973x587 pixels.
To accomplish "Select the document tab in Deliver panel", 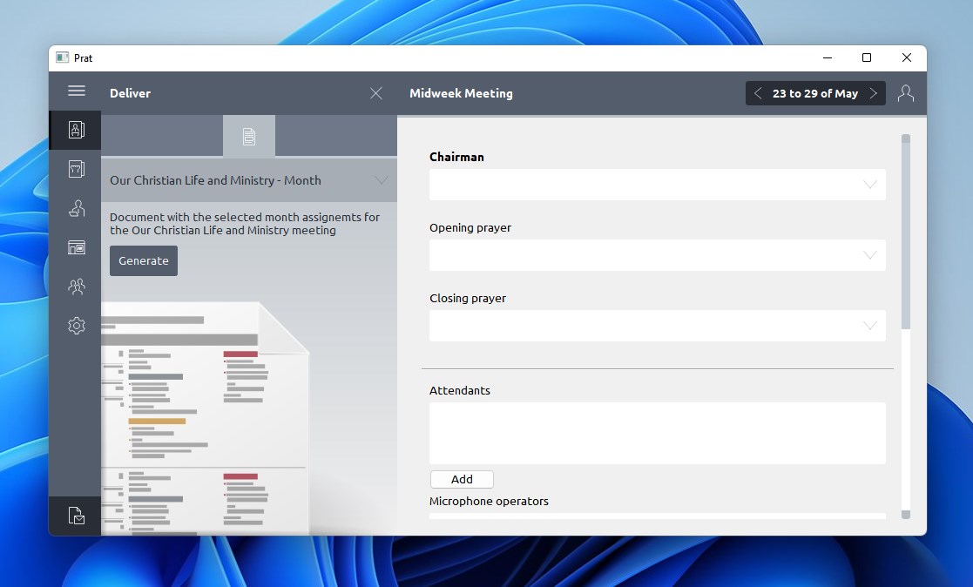I will click(249, 136).
